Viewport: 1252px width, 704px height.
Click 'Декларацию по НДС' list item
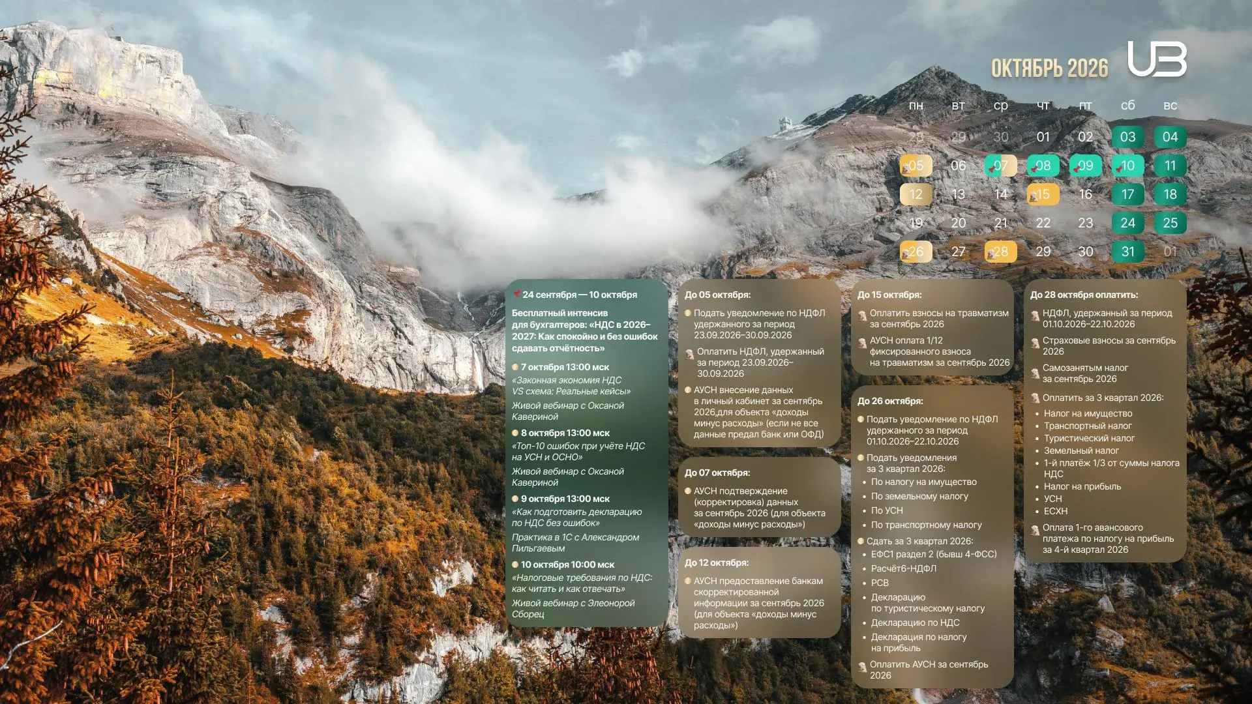click(915, 623)
